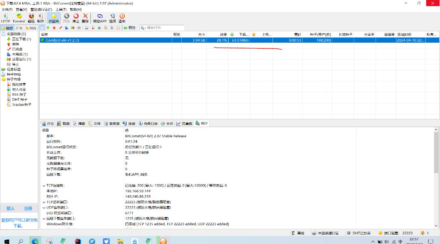Switch to the 流量图 tab

(186, 123)
